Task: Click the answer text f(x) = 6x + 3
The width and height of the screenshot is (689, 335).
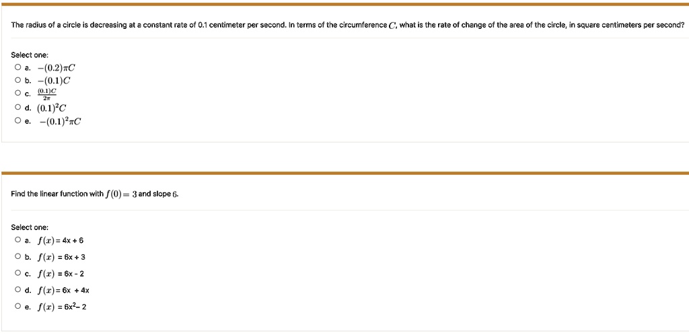Action: [61, 256]
